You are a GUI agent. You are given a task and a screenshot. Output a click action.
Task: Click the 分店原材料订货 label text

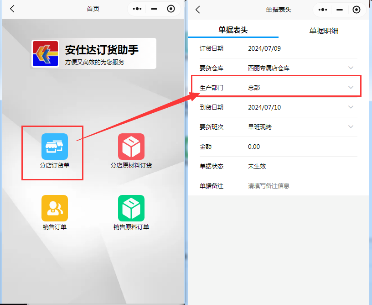131,165
